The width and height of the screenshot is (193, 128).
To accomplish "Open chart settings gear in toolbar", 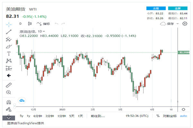I will [x=185, y=23].
